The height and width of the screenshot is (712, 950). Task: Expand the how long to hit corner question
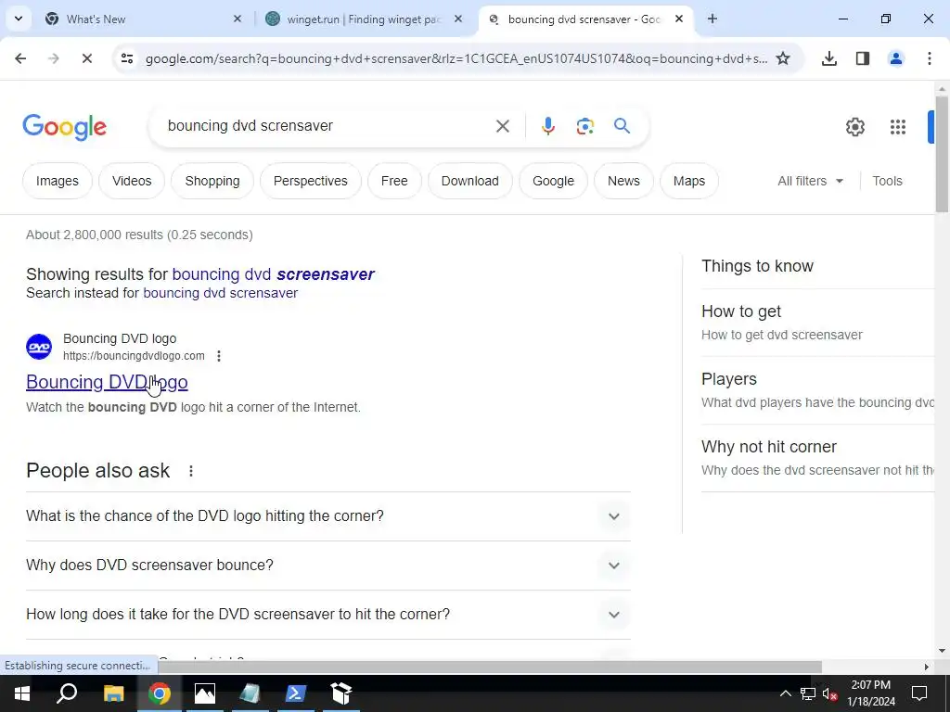[327, 614]
